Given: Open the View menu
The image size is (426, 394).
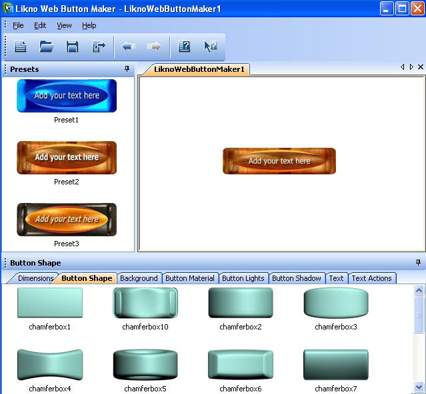Looking at the screenshot, I should click(64, 25).
